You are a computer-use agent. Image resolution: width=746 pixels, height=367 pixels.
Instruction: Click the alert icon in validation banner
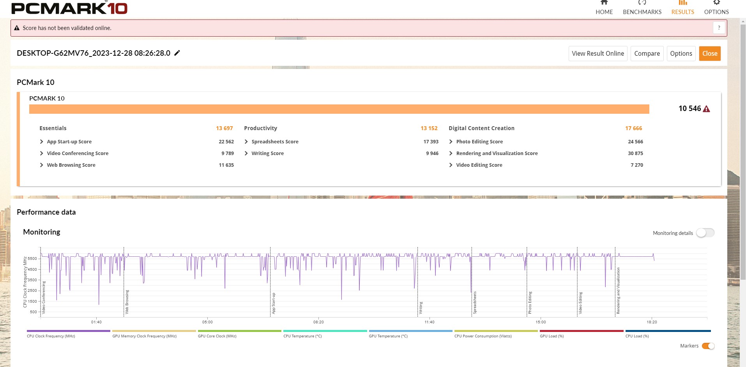(17, 28)
